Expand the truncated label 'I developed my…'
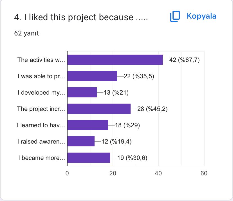Screen dimensions: 233x201 42,92
